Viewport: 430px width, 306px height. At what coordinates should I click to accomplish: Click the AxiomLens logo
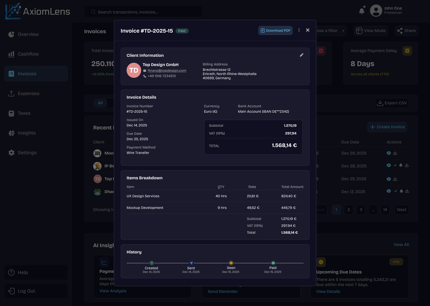tap(37, 11)
